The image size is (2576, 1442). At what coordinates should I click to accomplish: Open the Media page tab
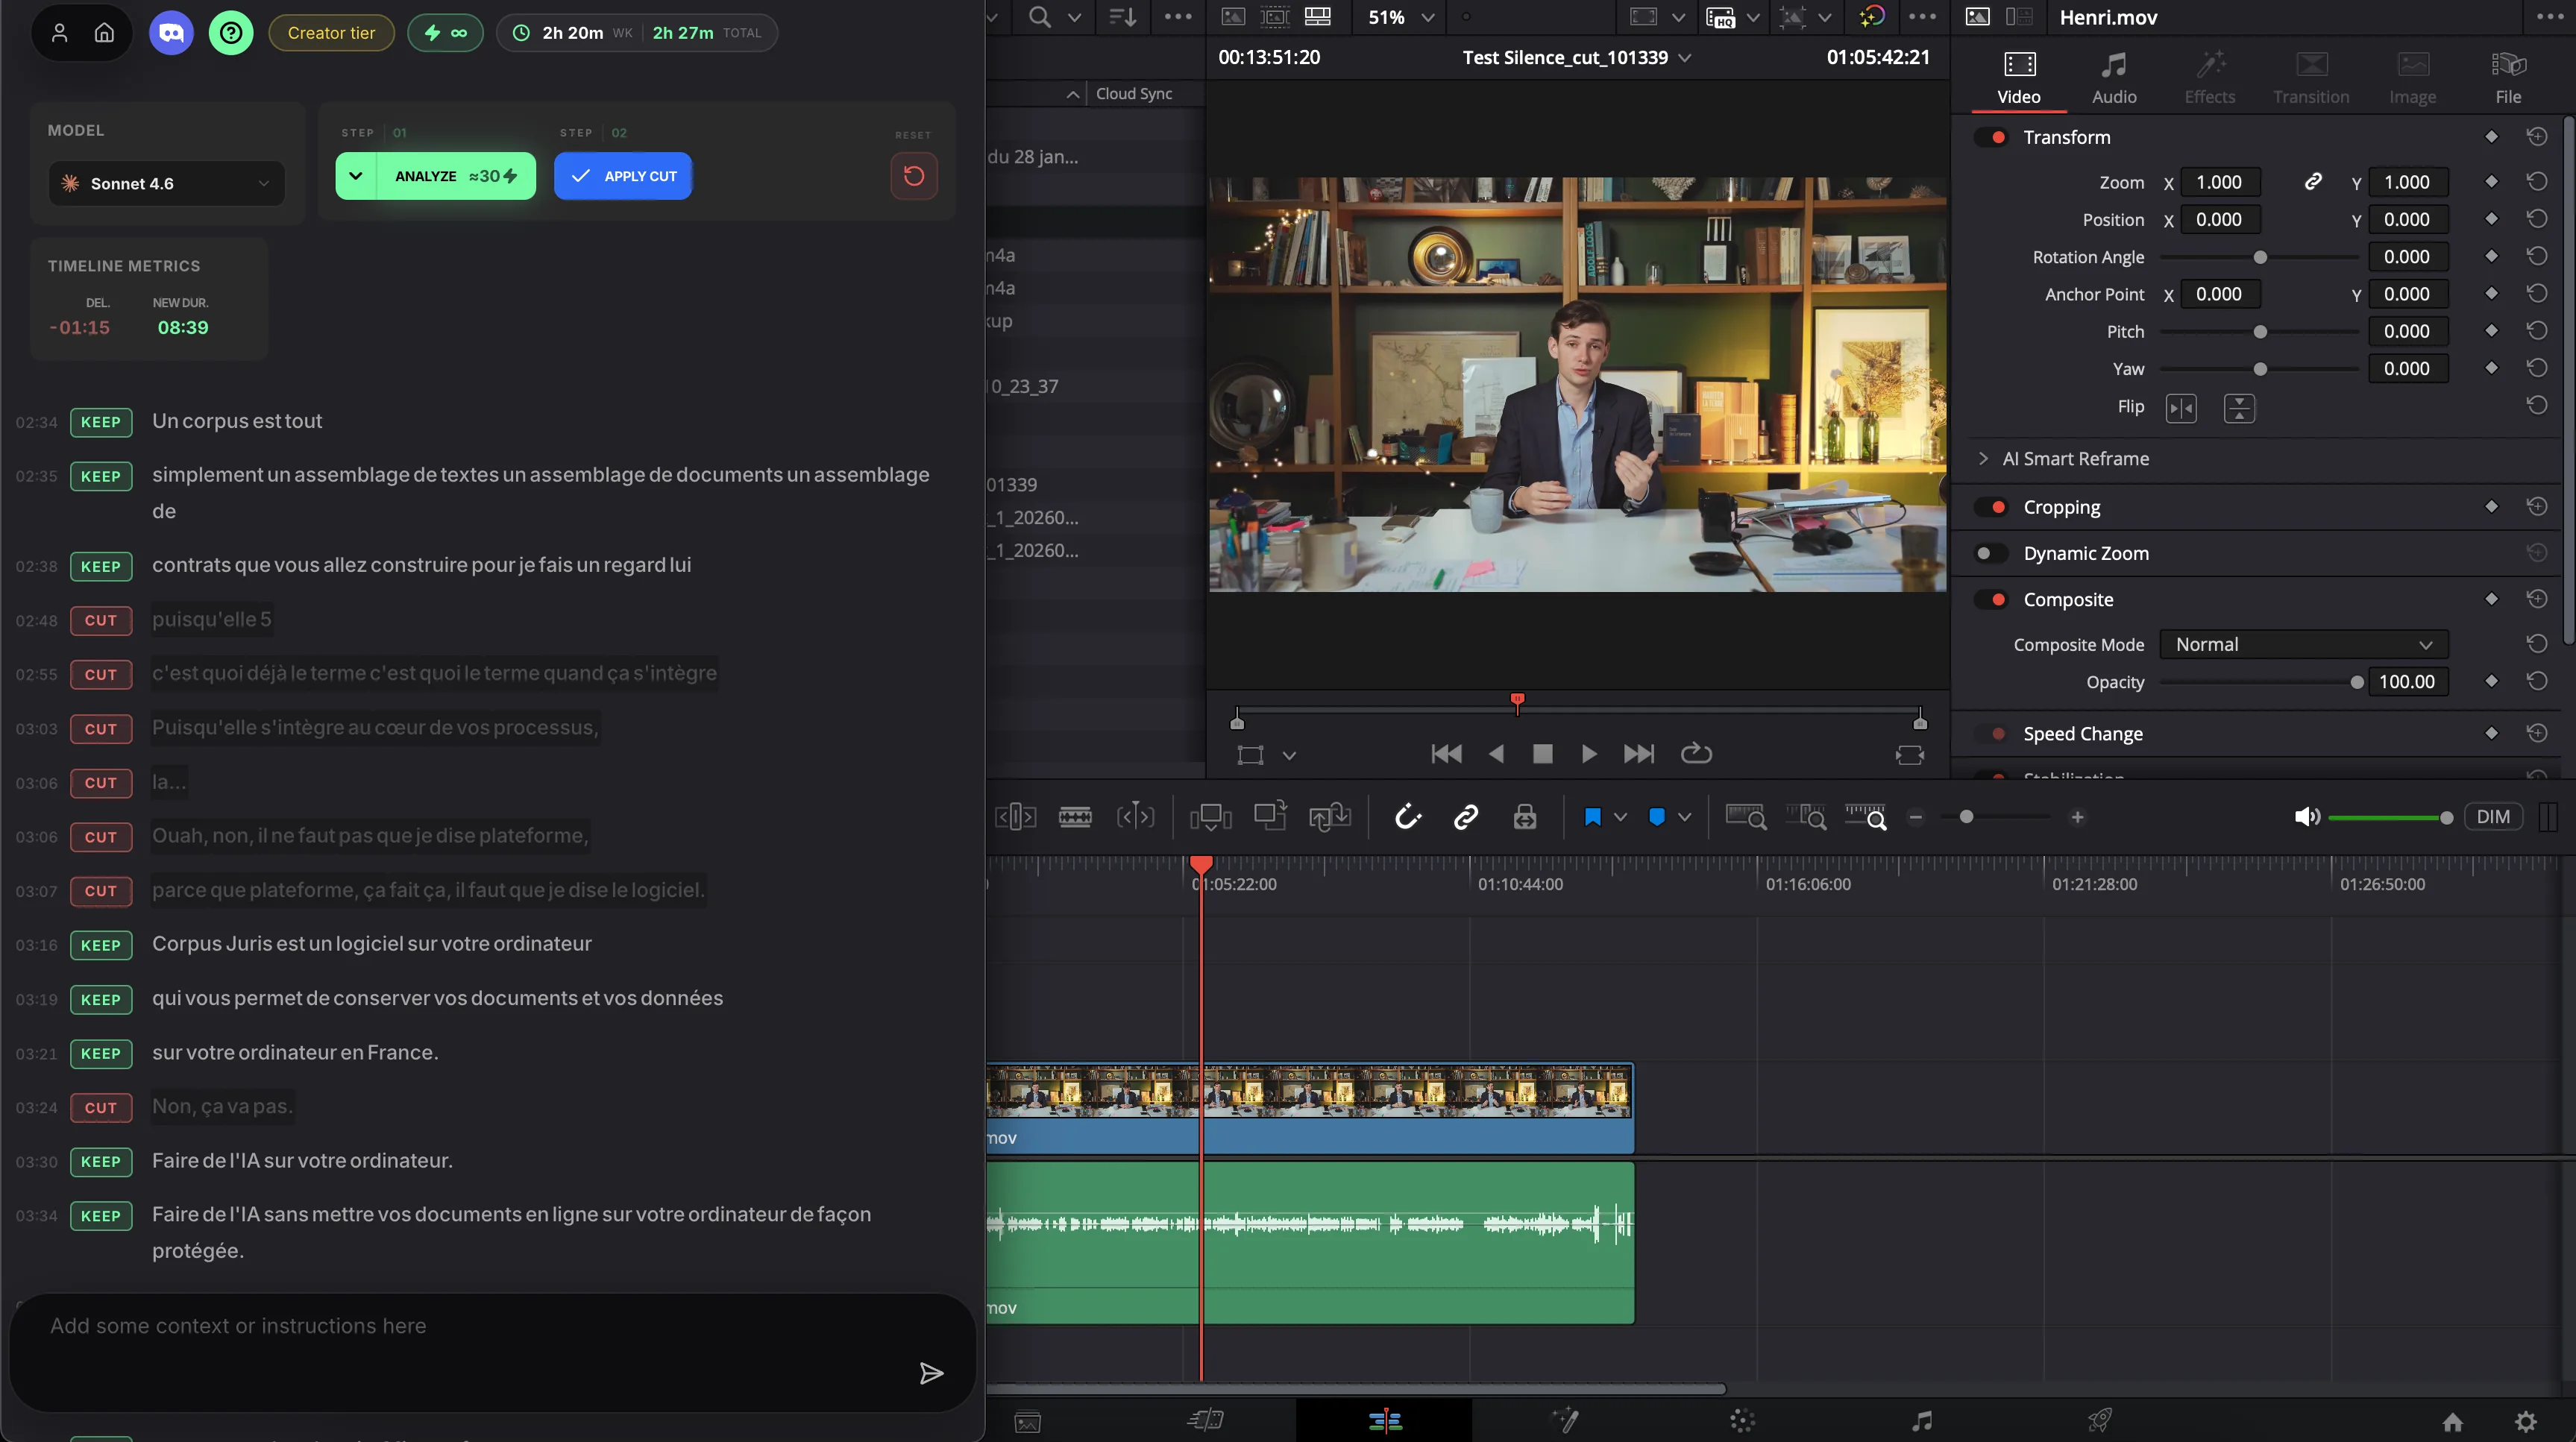pyautogui.click(x=1027, y=1420)
